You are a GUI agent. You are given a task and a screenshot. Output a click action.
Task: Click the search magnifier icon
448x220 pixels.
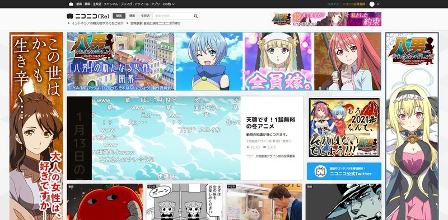click(195, 16)
